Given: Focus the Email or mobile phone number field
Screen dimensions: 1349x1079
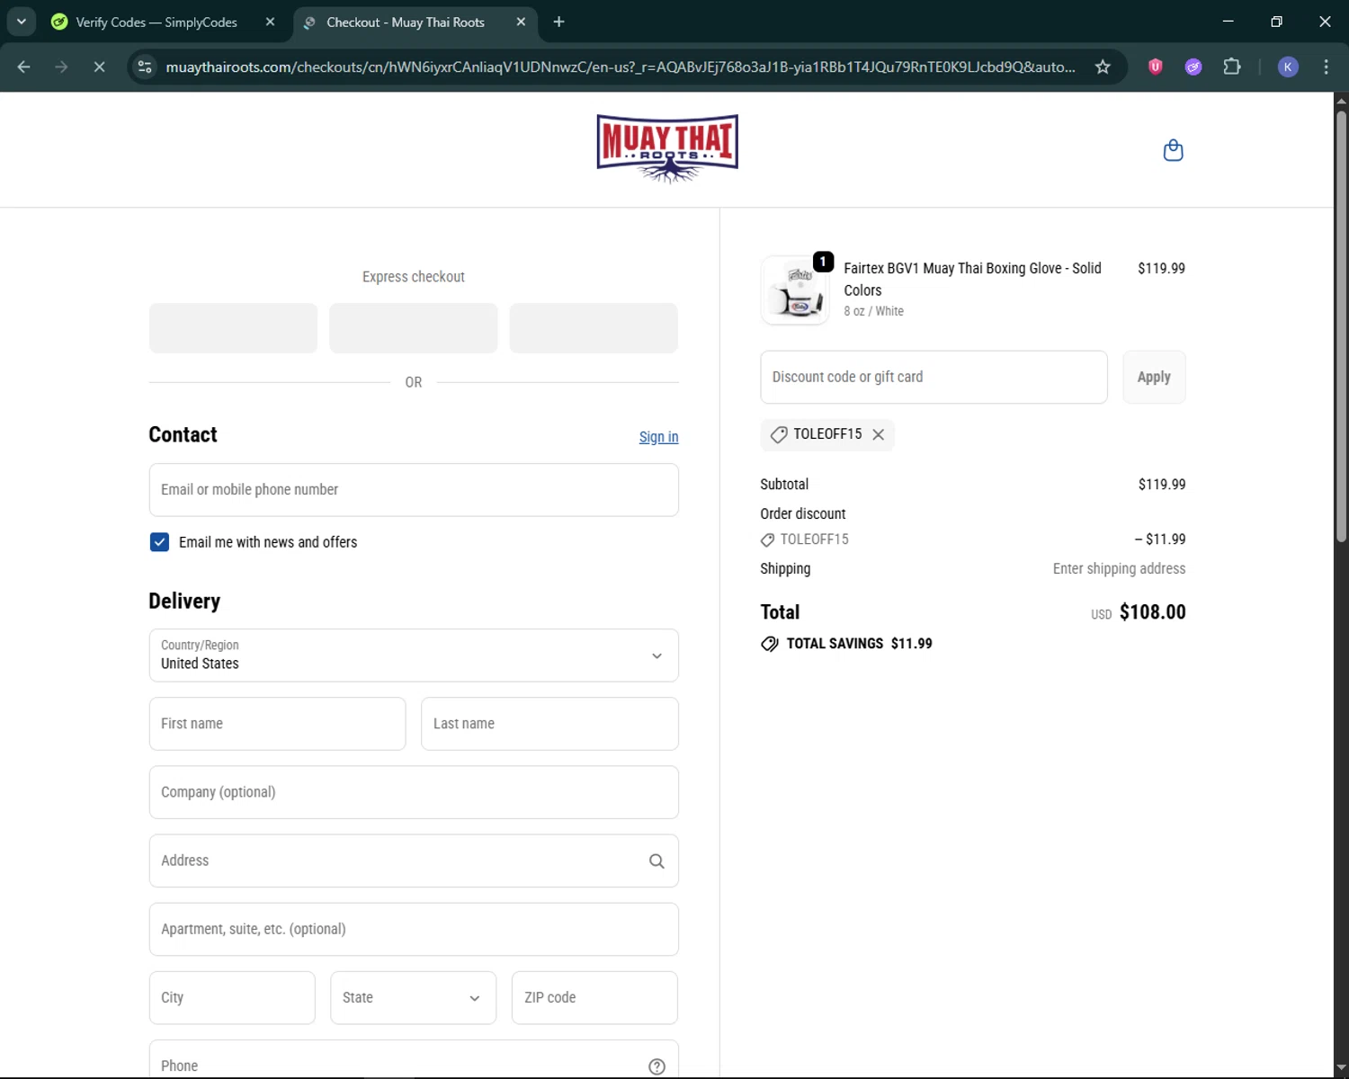Looking at the screenshot, I should click(x=414, y=490).
